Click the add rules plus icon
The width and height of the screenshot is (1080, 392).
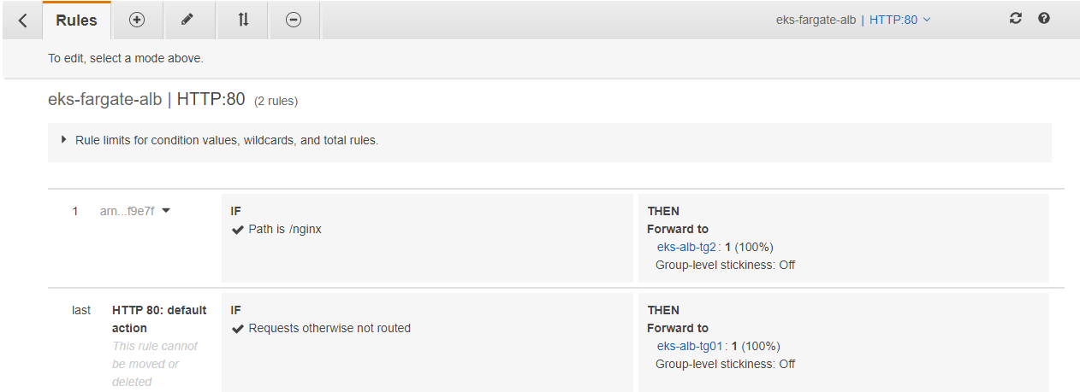pyautogui.click(x=136, y=20)
